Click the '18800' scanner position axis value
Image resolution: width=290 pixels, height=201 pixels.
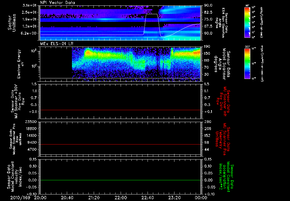tap(31, 129)
